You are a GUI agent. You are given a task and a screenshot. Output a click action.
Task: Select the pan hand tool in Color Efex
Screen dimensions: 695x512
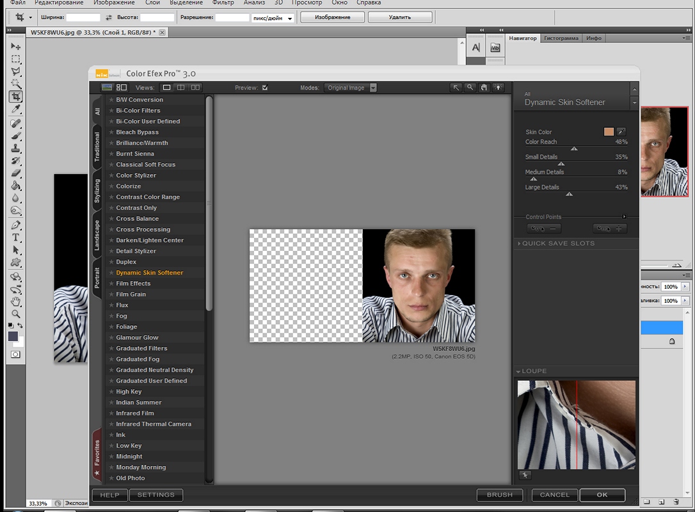tap(484, 88)
